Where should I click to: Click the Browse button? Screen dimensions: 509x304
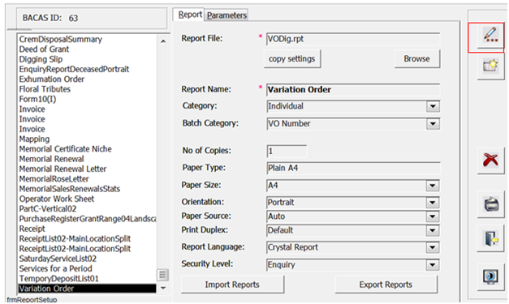pyautogui.click(x=417, y=58)
